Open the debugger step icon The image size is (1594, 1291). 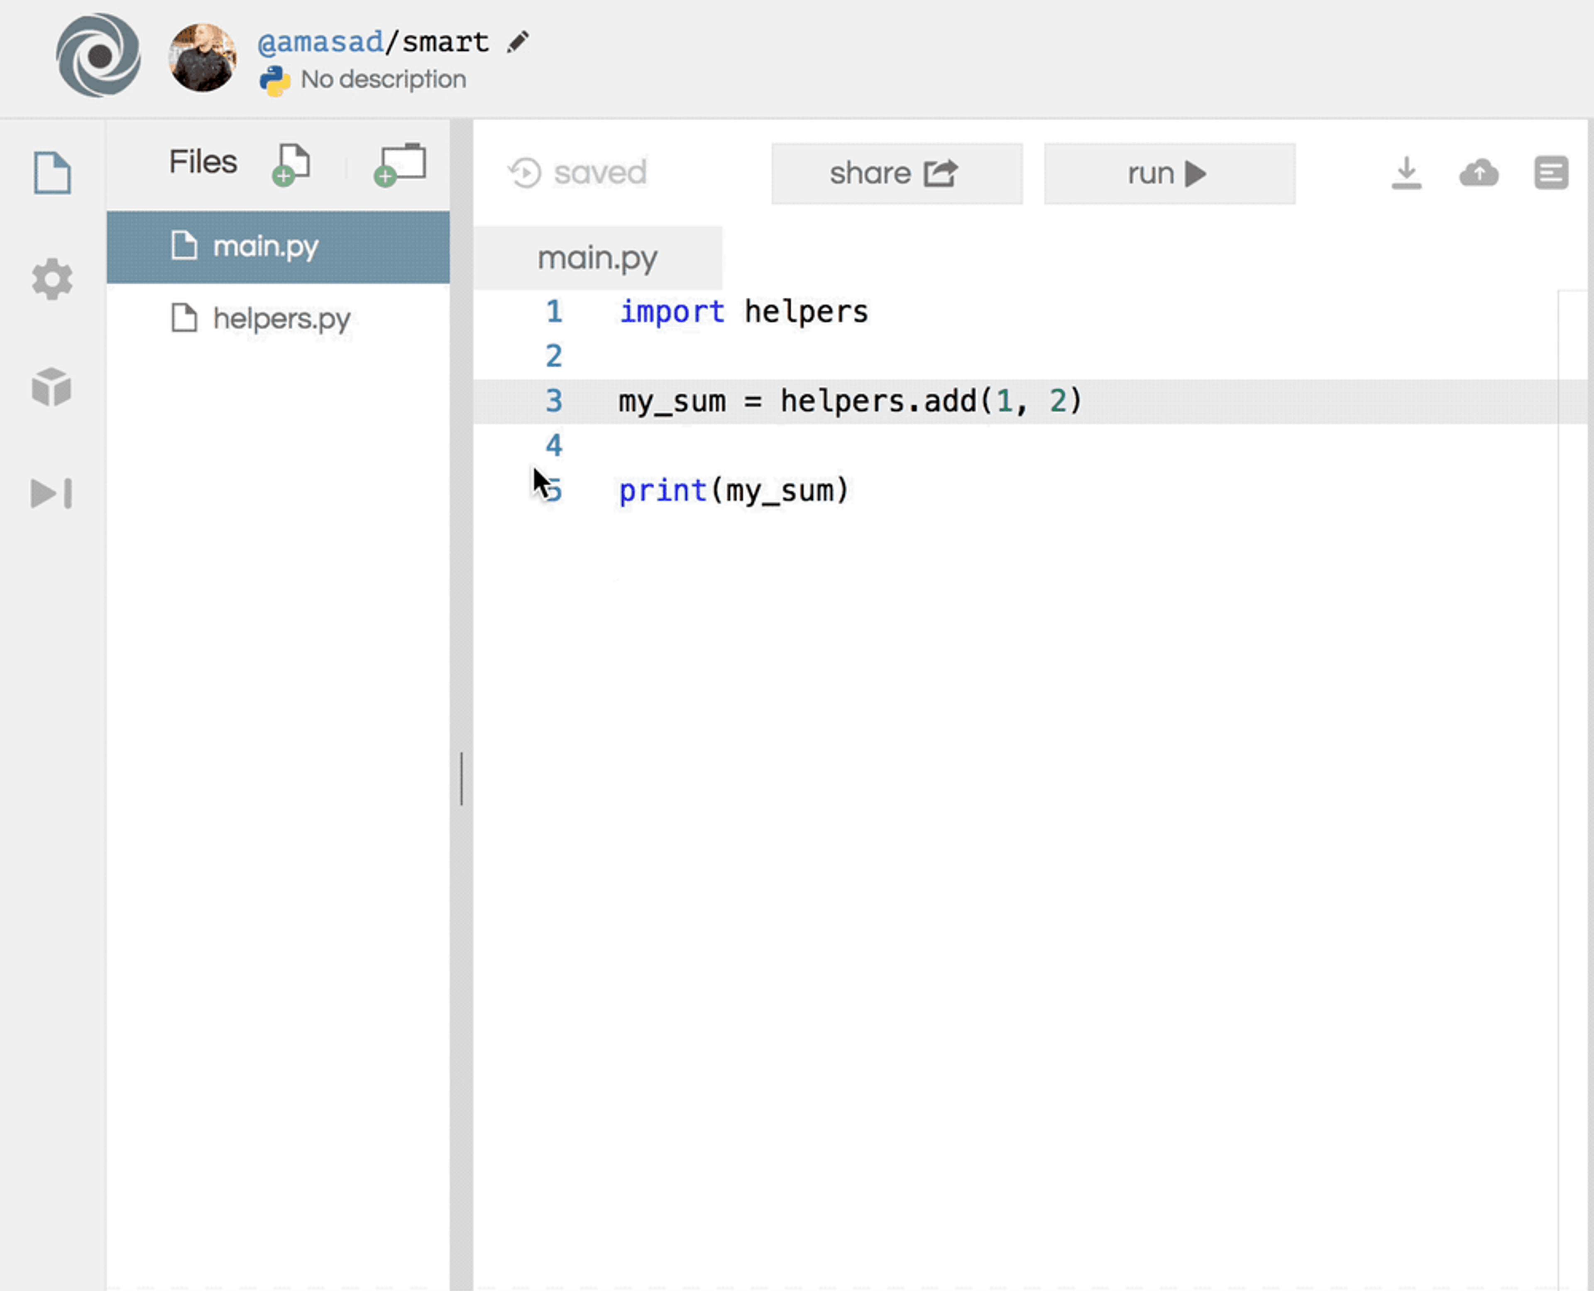click(x=52, y=494)
